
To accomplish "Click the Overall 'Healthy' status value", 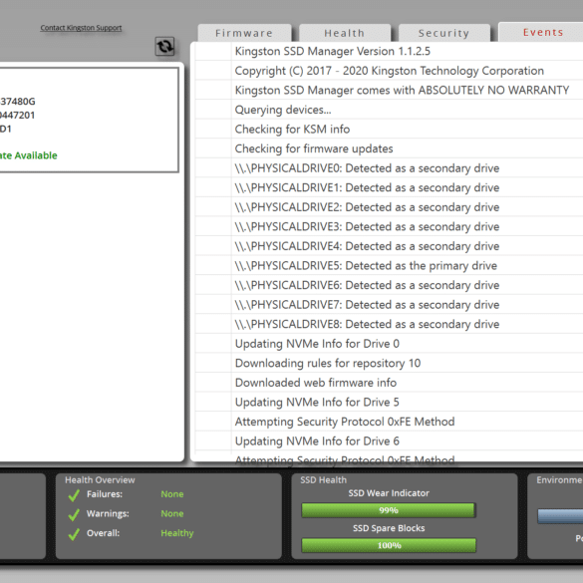I will [177, 533].
